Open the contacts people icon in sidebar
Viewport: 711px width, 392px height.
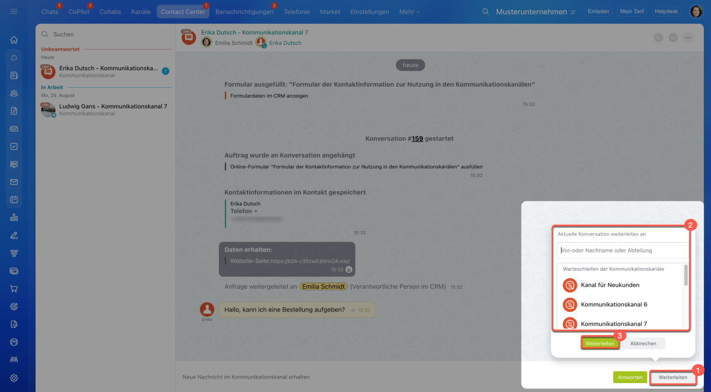14,93
